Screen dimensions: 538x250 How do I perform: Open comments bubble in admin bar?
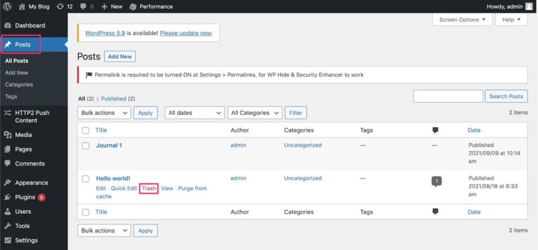[87, 7]
